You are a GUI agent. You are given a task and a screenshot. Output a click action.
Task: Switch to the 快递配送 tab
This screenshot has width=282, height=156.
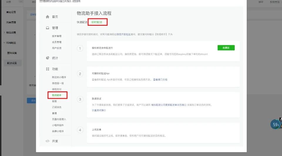(x=82, y=22)
